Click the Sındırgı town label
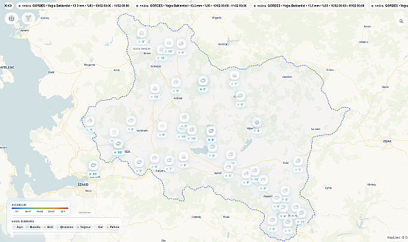 click(223, 44)
